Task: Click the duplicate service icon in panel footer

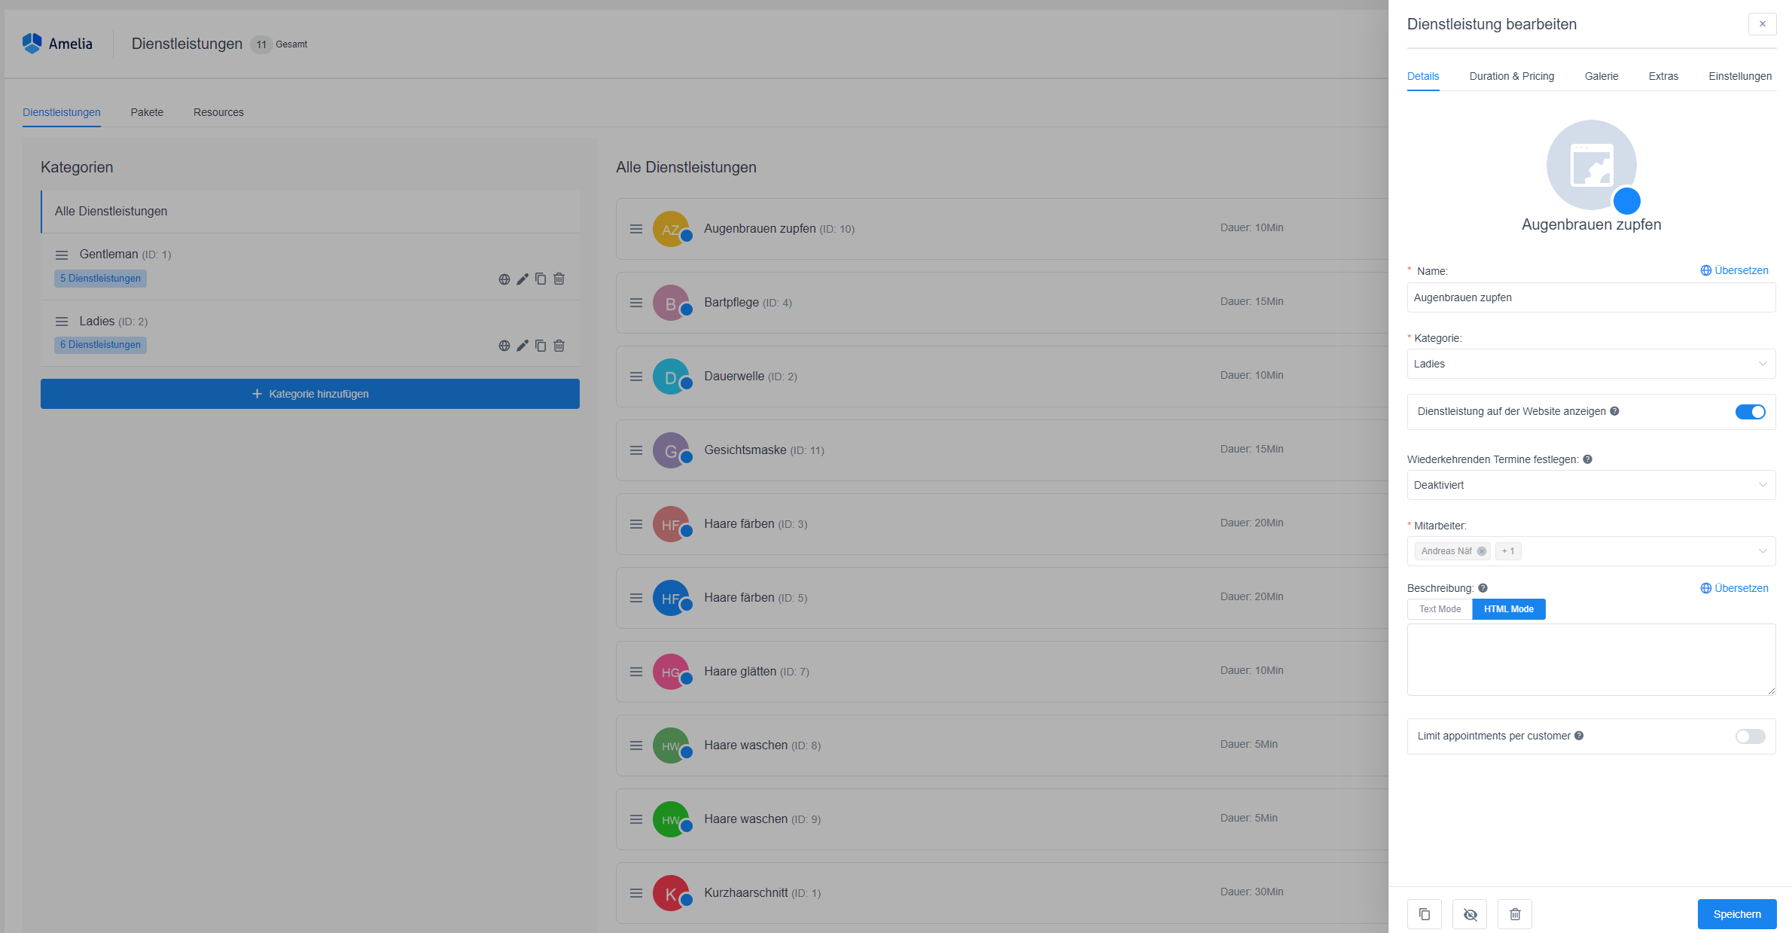Action: [1424, 914]
